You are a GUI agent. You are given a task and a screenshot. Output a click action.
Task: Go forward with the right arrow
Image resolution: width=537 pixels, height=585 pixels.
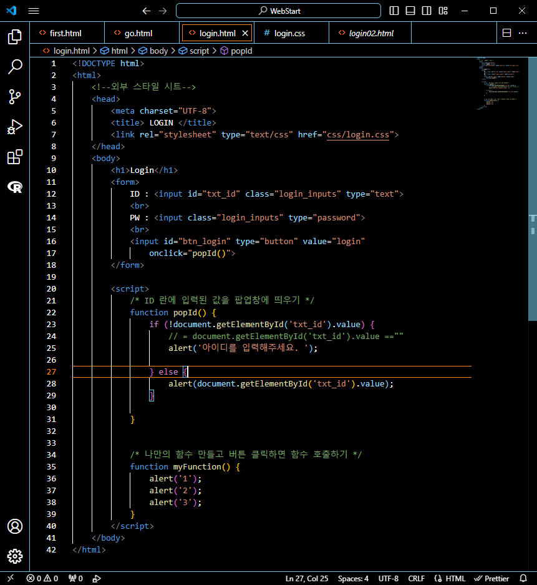point(163,11)
